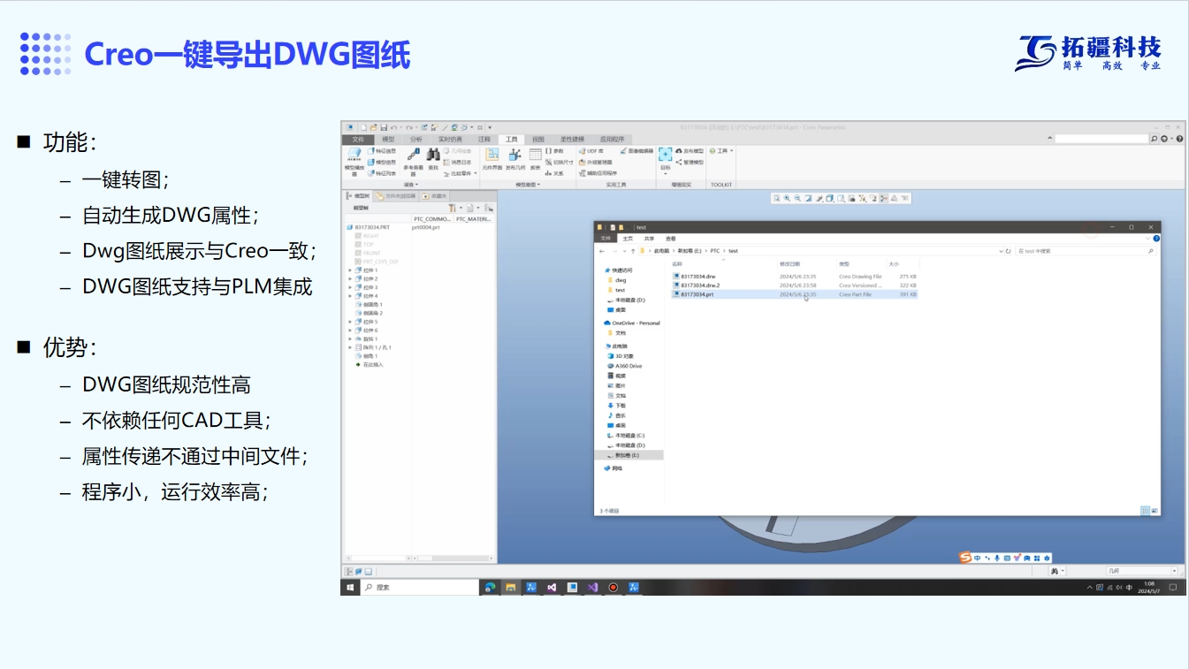Click zoom out icon on graphics toolbar
This screenshot has height=669, width=1189.
(x=797, y=198)
